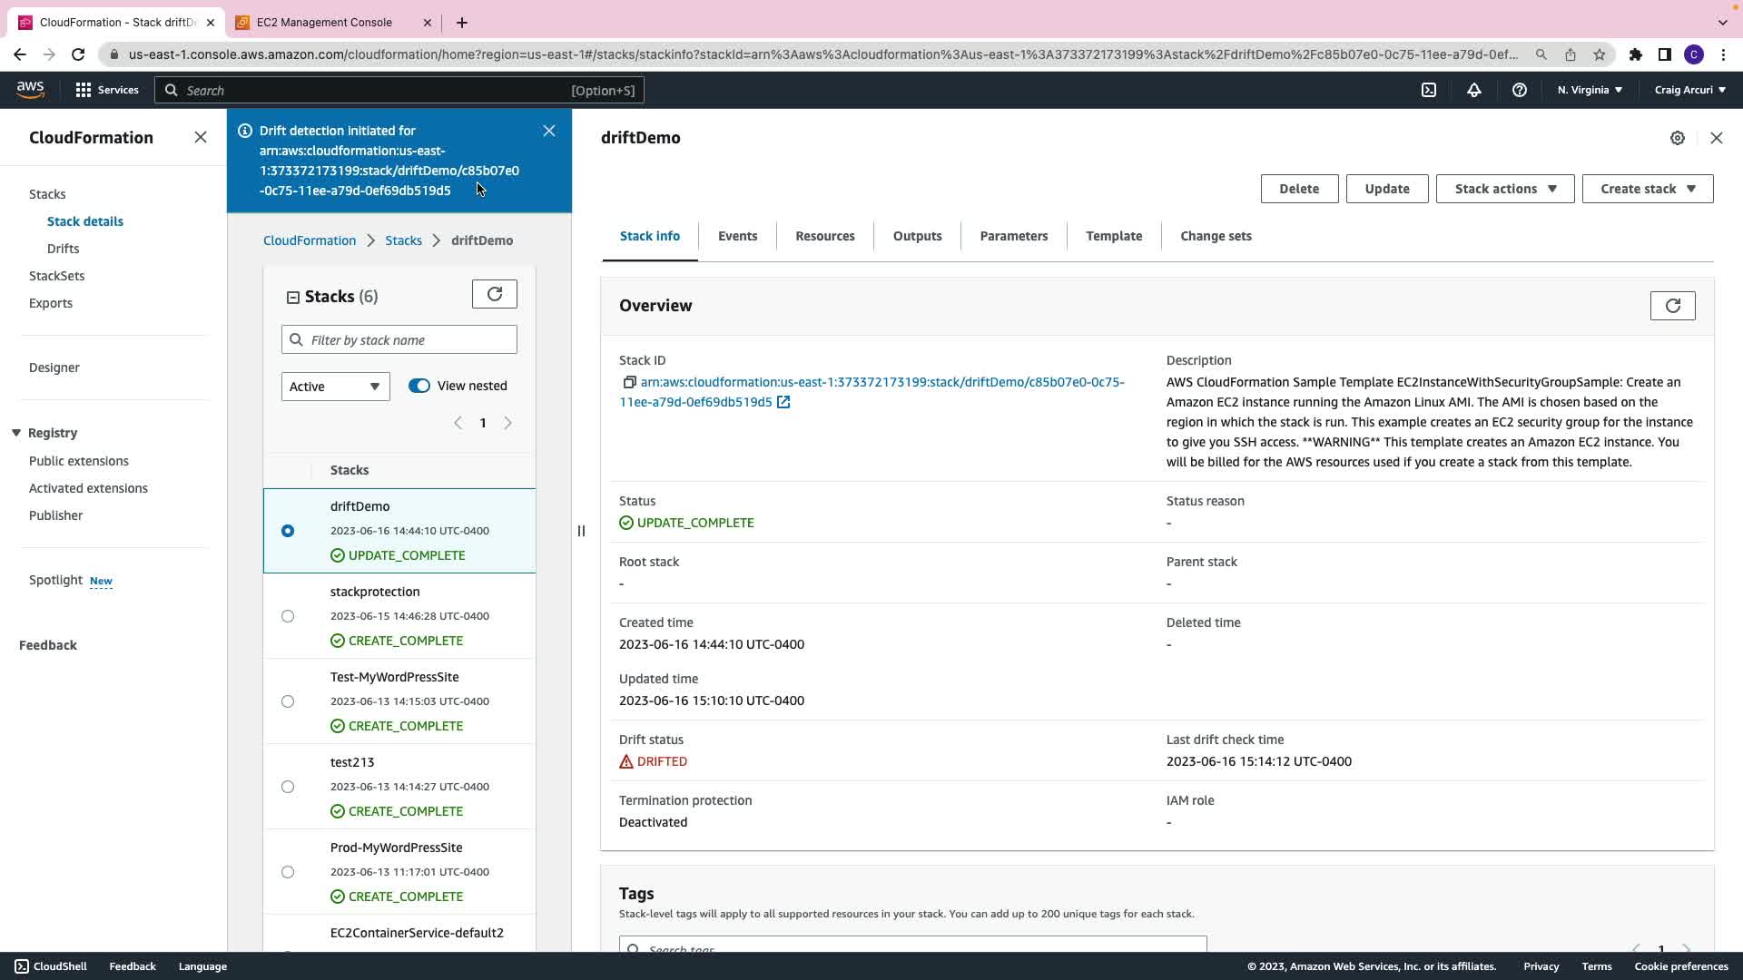Open the Services grid menu
The image size is (1743, 980).
[x=84, y=90]
